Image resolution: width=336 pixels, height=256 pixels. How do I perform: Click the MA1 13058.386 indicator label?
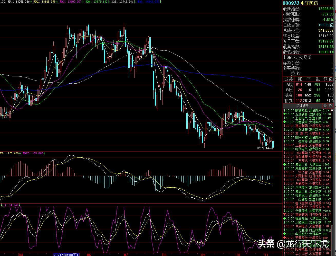pyautogui.click(x=20, y=2)
